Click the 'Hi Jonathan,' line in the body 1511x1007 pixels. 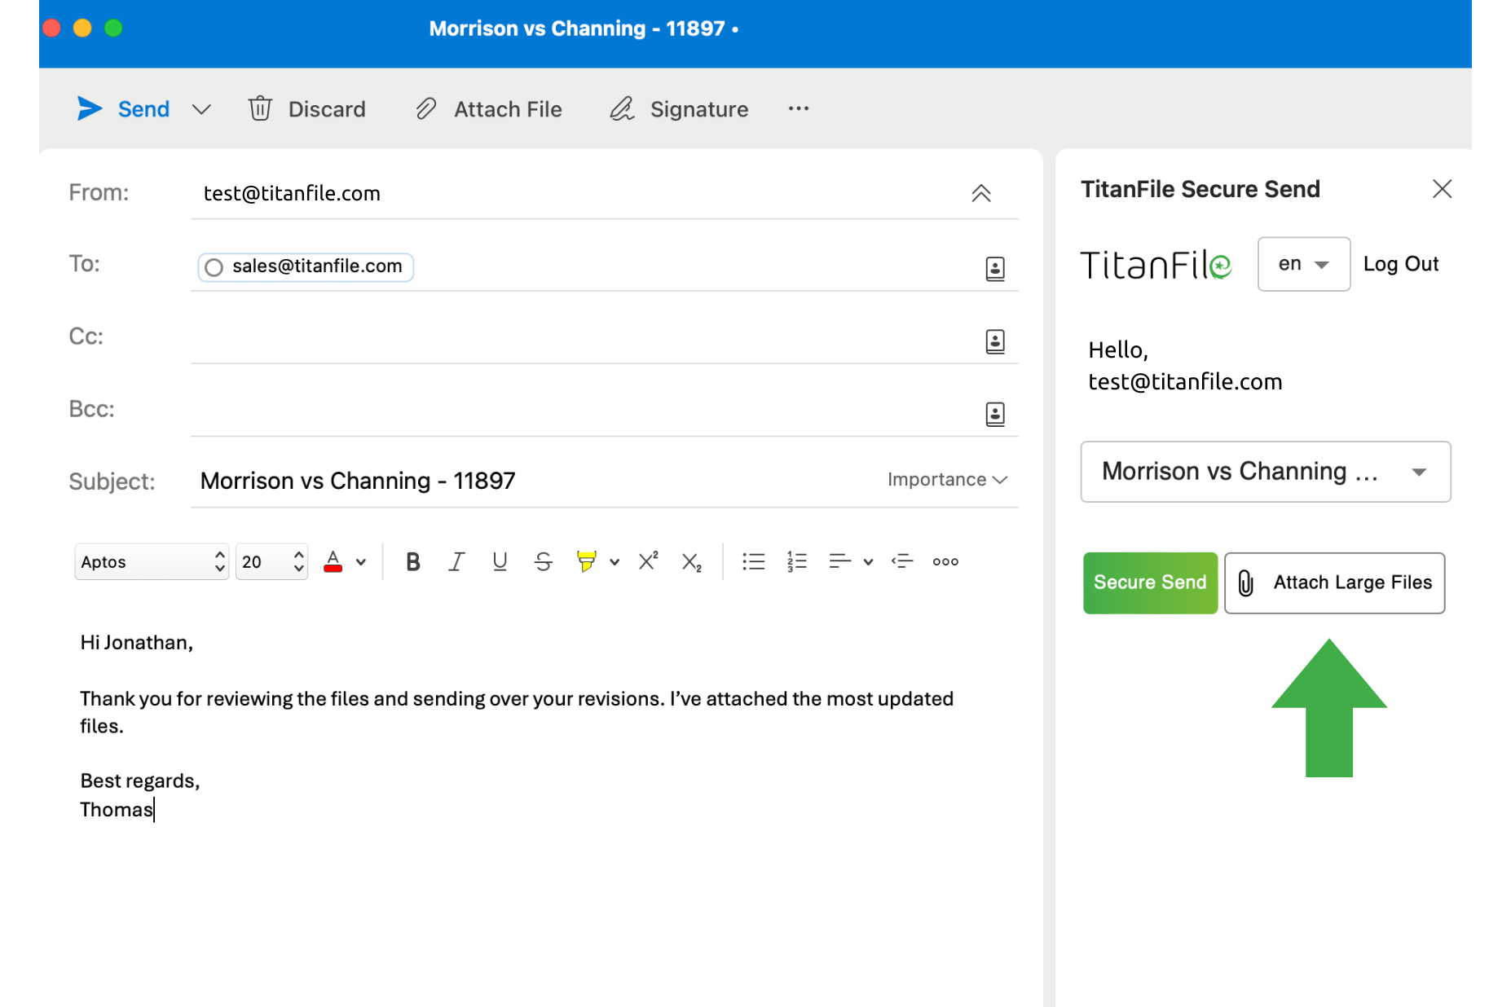[136, 643]
